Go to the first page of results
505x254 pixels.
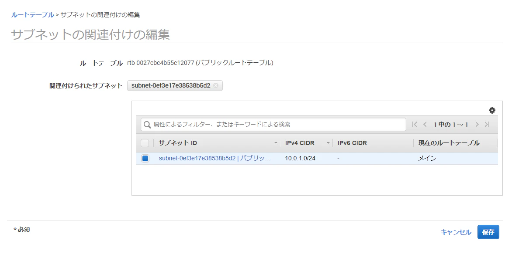[415, 124]
